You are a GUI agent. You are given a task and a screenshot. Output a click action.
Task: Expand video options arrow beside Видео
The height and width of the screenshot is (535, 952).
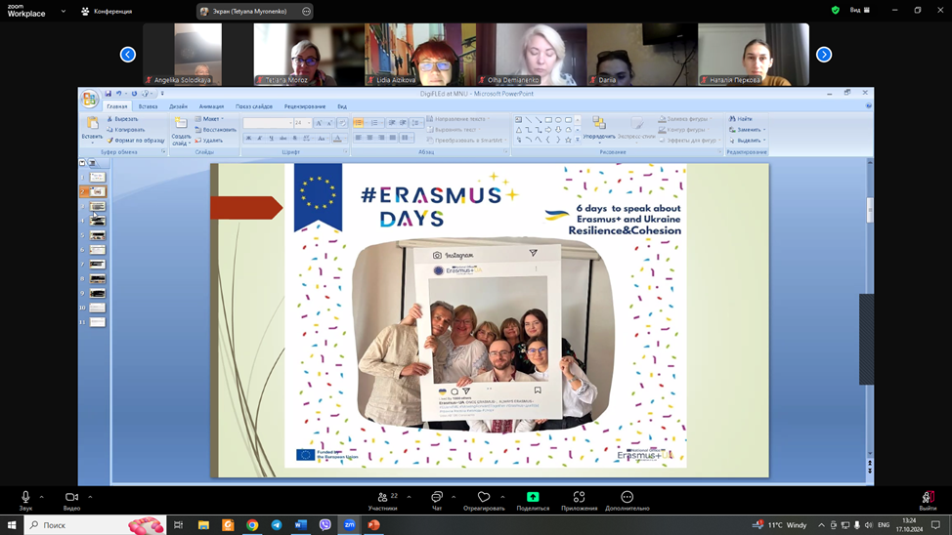pyautogui.click(x=90, y=497)
